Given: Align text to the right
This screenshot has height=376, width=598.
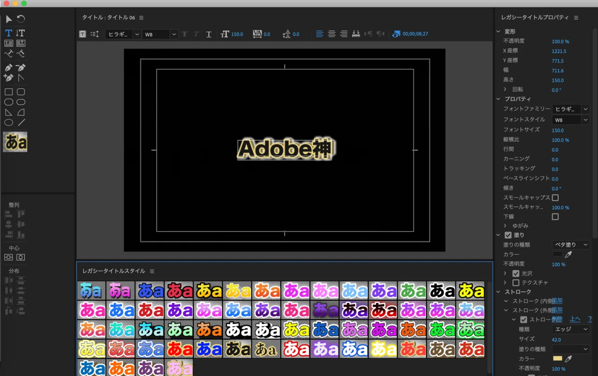Looking at the screenshot, I should [344, 34].
